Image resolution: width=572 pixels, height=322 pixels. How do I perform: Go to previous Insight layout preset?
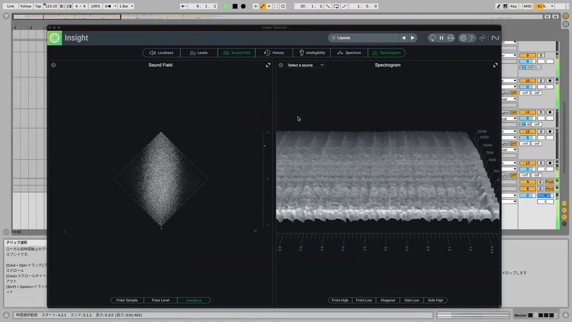point(403,38)
